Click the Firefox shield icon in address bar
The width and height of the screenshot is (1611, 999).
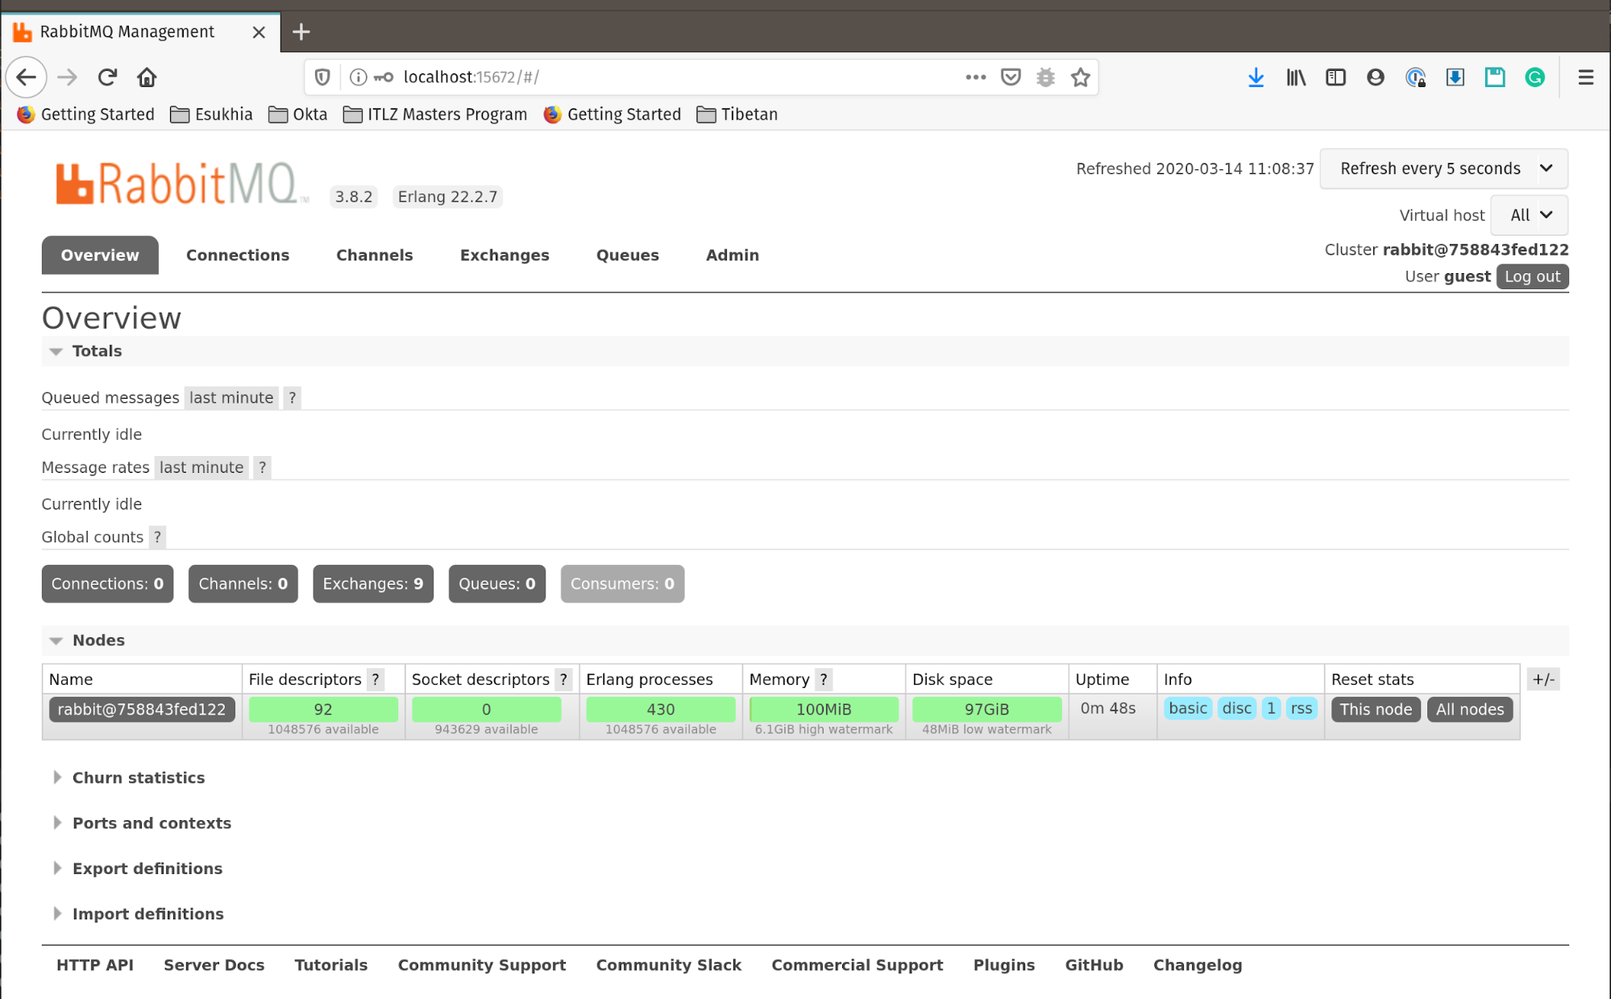(323, 77)
